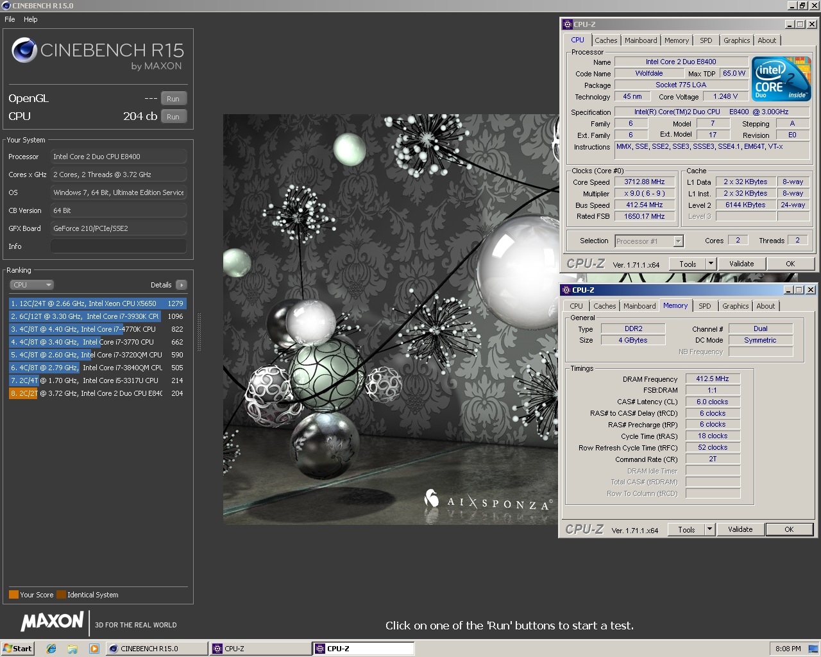This screenshot has height=657, width=821.
Task: Click the tray icon beside the clock
Action: tap(813, 649)
